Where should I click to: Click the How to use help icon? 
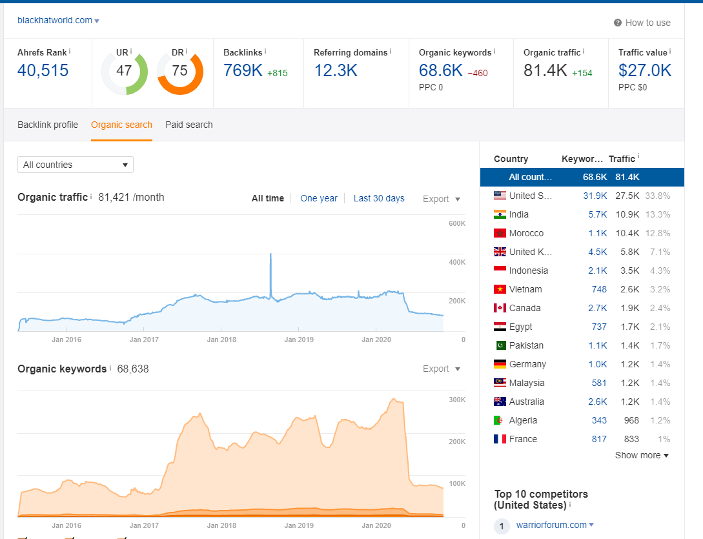click(617, 23)
